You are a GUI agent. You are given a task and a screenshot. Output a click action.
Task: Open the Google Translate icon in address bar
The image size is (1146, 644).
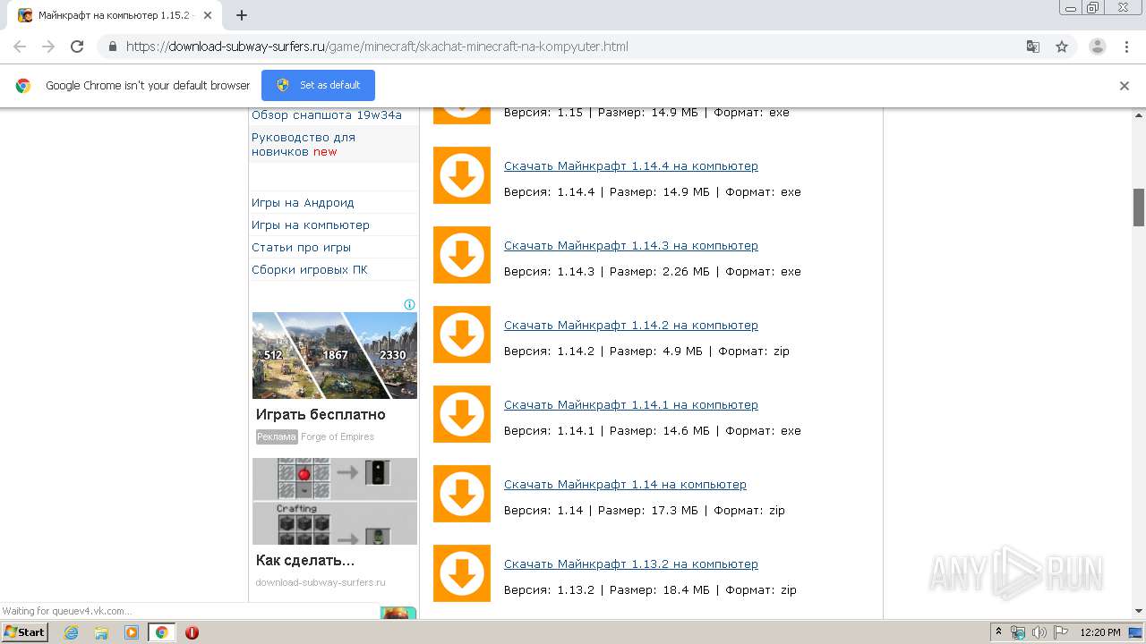pos(1032,47)
